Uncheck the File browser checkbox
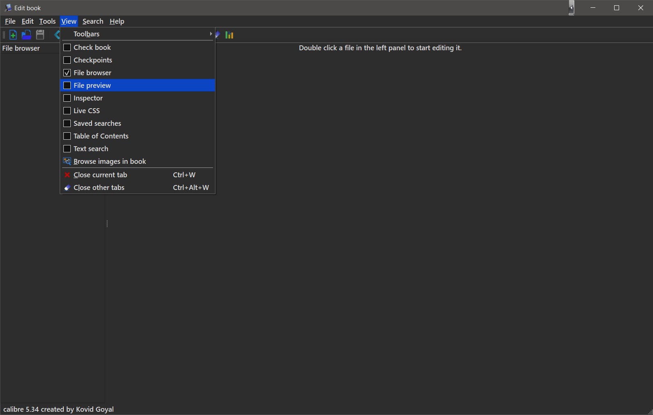This screenshot has width=653, height=415. (67, 73)
